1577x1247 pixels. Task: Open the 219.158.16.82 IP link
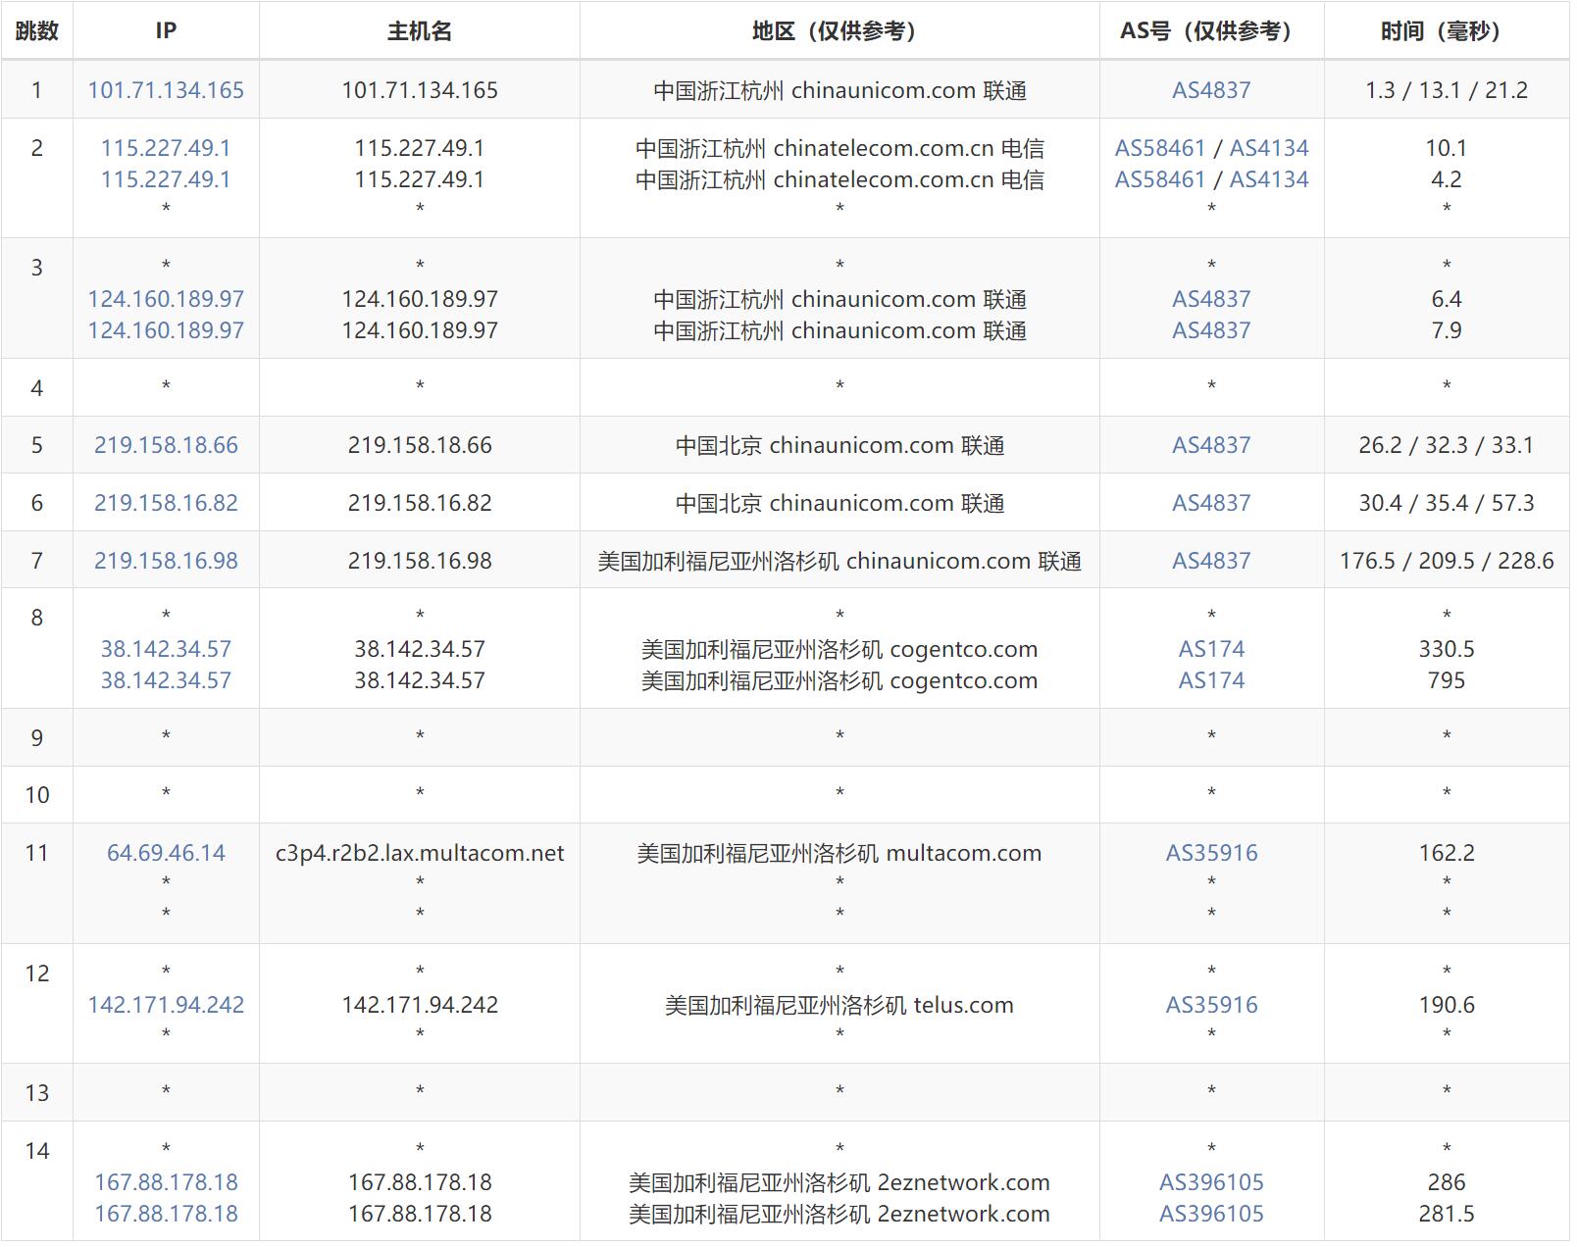click(x=166, y=503)
